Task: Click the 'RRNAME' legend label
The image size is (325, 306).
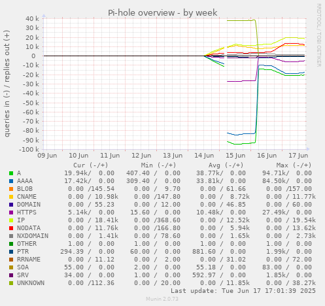Action: click(29, 260)
